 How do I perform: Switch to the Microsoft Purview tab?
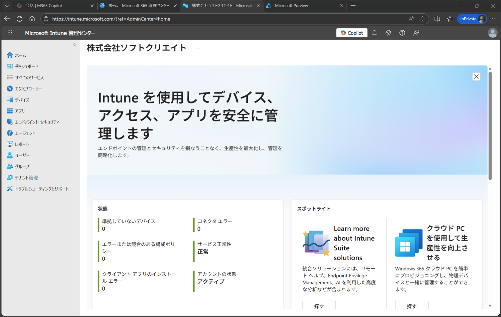pos(305,6)
